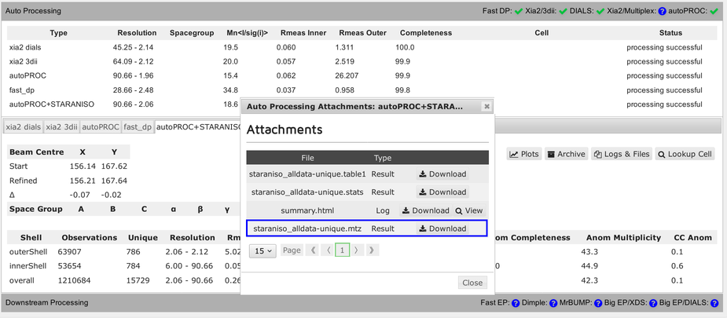
Task: Download staraniso_alldata-unique.stats
Action: click(x=442, y=192)
